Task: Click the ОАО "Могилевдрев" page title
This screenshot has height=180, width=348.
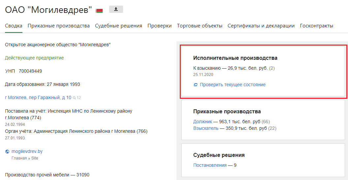Action: tap(48, 10)
